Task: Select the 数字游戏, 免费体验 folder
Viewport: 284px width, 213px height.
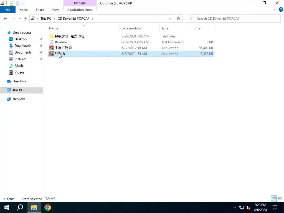Action: 70,36
